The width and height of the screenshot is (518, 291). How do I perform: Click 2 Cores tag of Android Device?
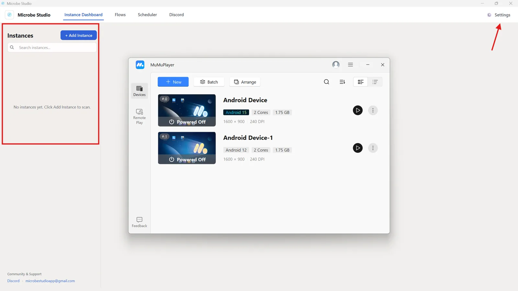(261, 112)
